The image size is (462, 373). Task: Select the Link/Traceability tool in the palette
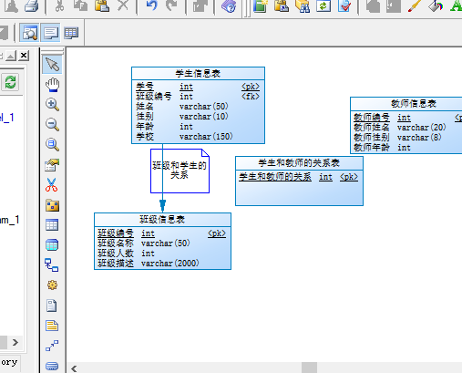pyautogui.click(x=52, y=346)
